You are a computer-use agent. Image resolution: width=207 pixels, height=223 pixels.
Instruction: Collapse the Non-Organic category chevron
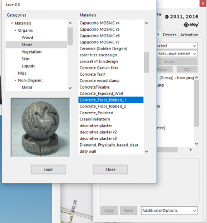coord(16,80)
